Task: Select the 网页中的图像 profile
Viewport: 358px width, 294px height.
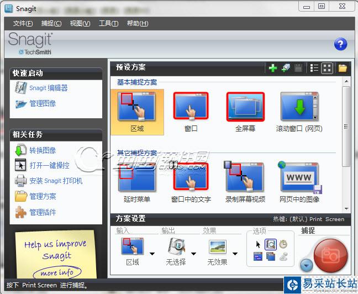Action: coord(299,182)
